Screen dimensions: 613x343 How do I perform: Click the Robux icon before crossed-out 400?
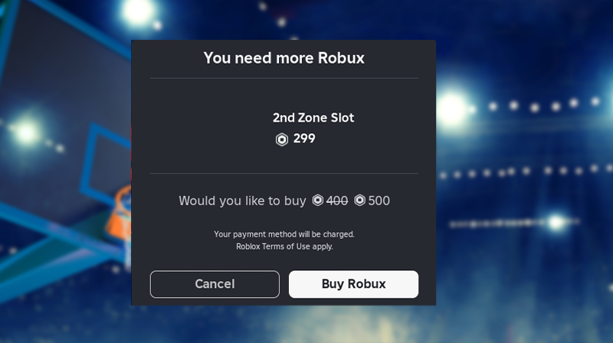coord(318,201)
